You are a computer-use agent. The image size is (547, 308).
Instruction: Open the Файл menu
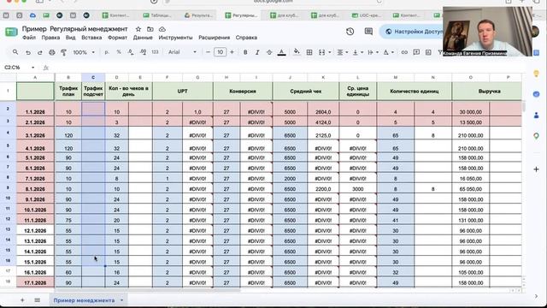(29, 38)
